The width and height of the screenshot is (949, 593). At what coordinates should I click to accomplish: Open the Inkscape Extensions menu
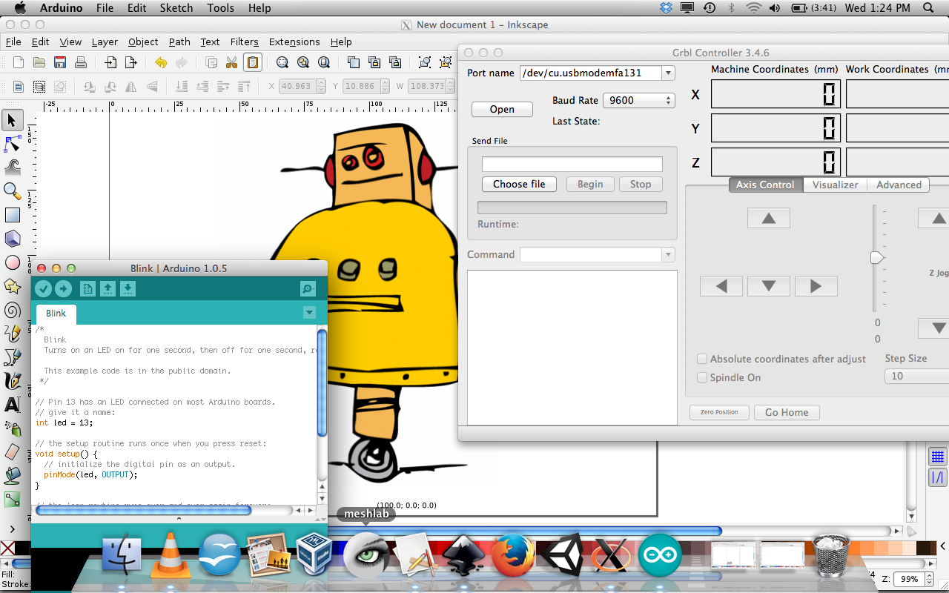294,42
